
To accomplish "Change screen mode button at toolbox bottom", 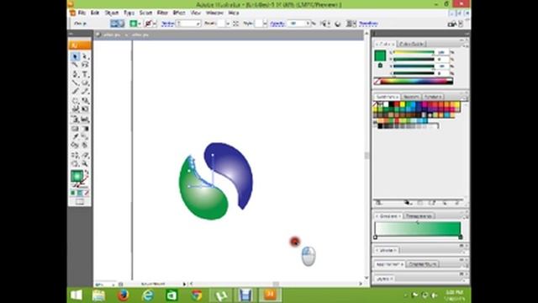I will (80, 202).
